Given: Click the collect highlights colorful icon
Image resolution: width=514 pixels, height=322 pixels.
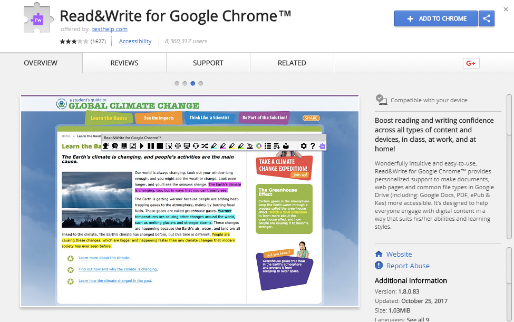Looking at the screenshot, I should click(259, 146).
